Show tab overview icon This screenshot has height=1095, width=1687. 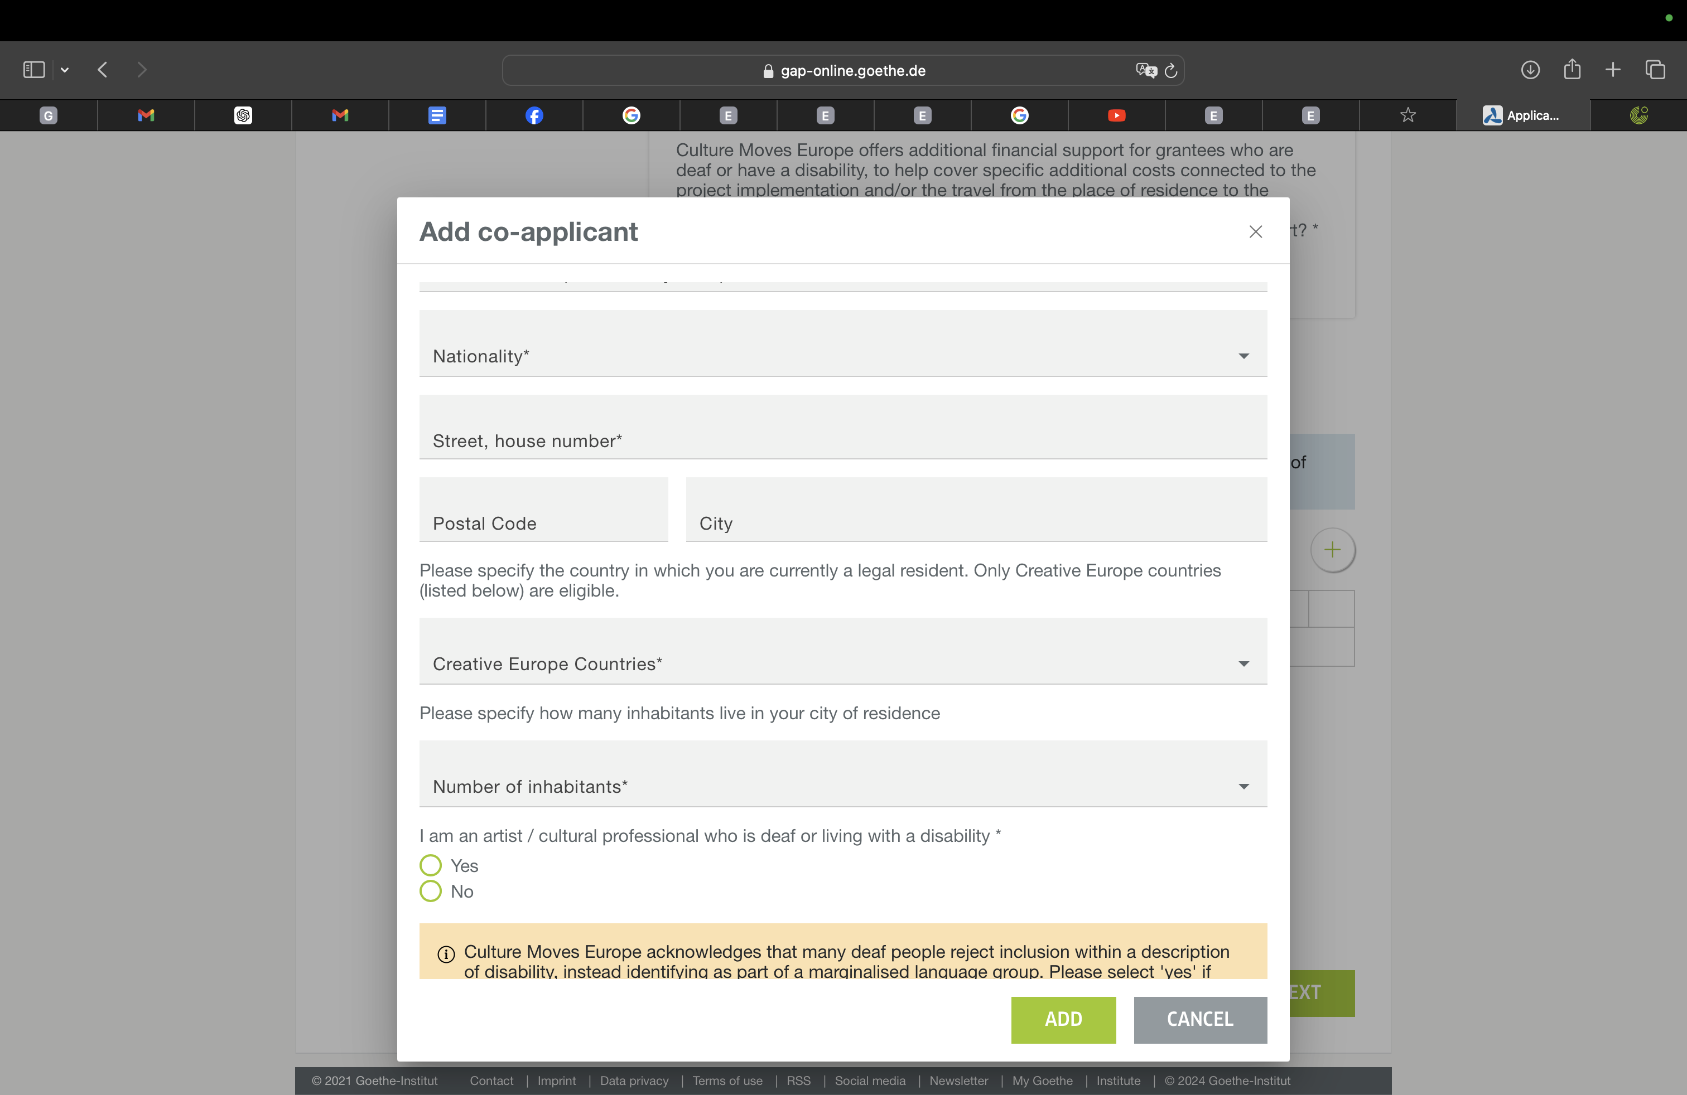tap(1655, 69)
